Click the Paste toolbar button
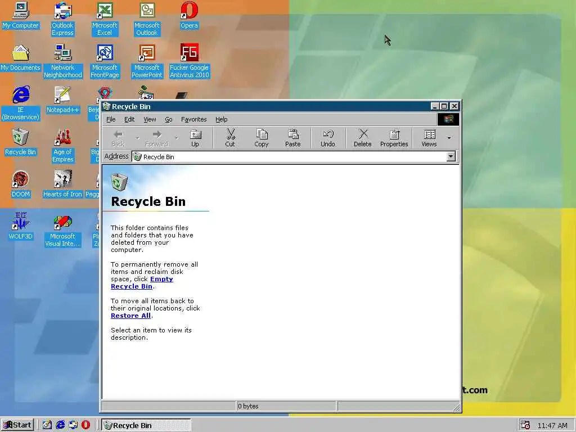The width and height of the screenshot is (576, 432). pyautogui.click(x=292, y=138)
